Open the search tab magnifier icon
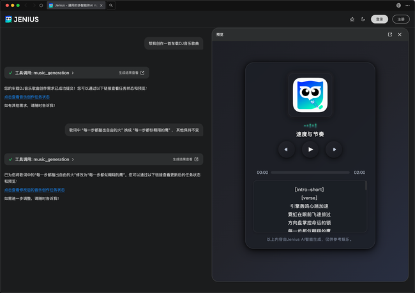Viewport: 415px width, 293px height. pos(111,5)
